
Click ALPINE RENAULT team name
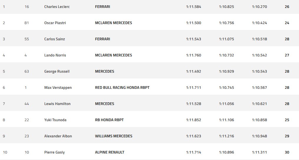point(110,152)
